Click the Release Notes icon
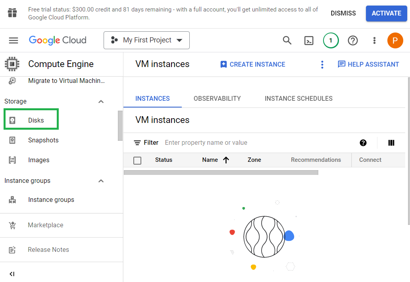 12,250
